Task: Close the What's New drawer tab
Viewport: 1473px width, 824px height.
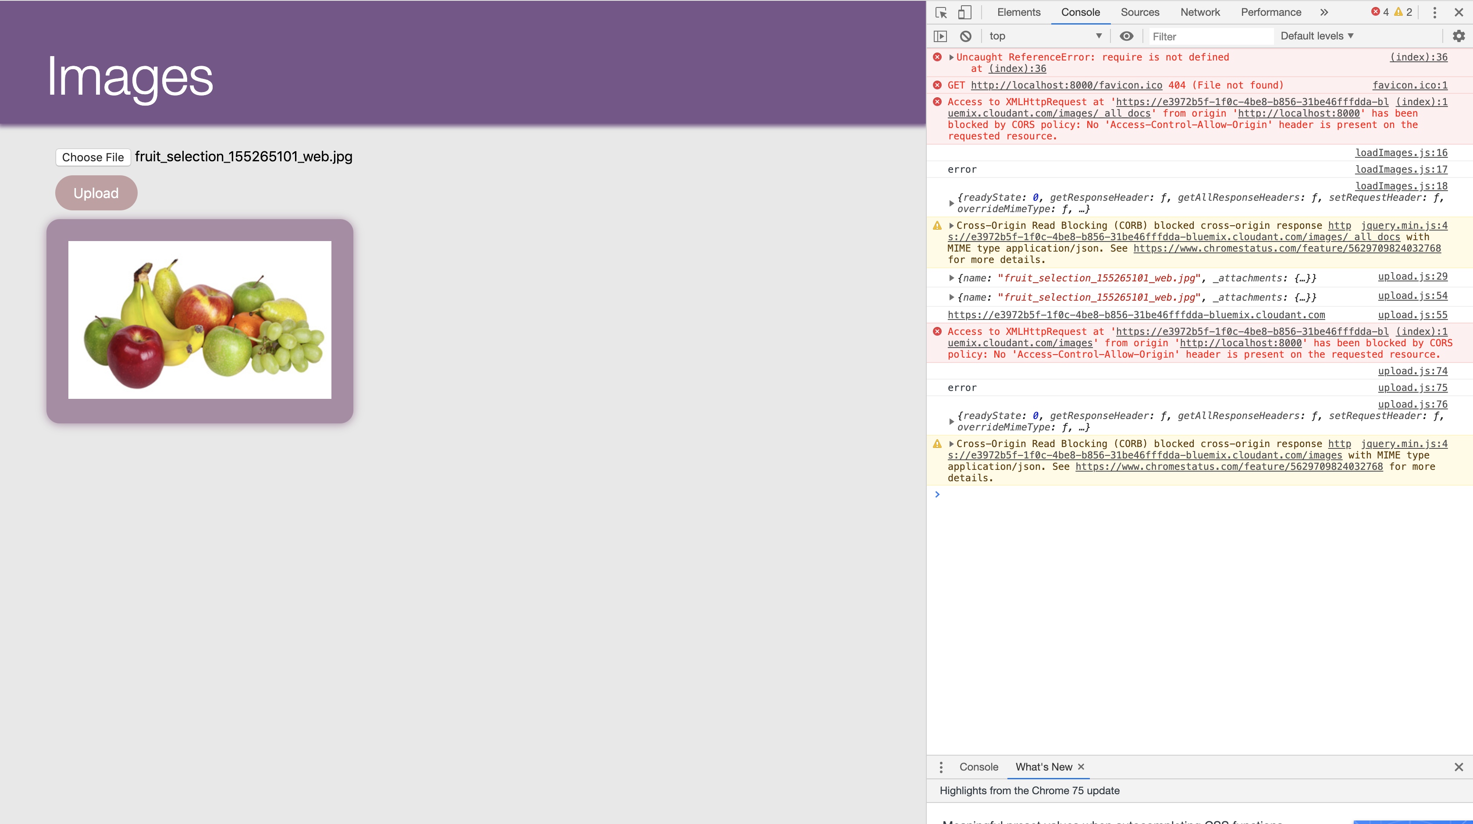Action: tap(1081, 767)
